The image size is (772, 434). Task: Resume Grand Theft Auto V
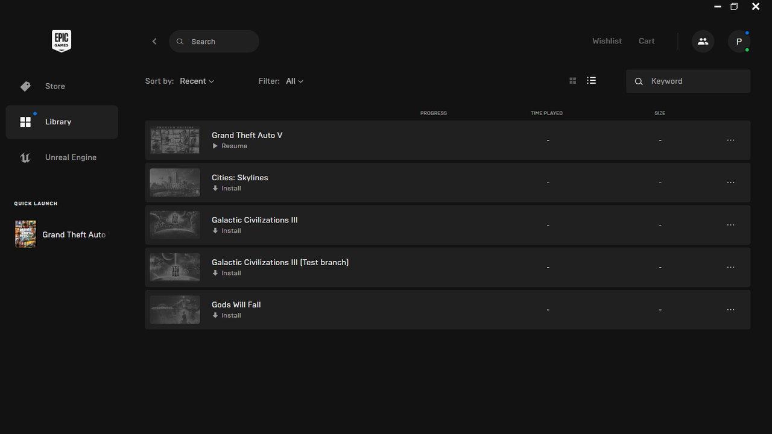click(x=230, y=146)
